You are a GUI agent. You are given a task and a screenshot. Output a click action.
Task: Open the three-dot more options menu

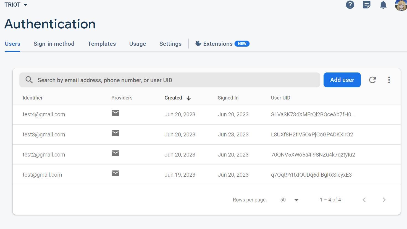click(389, 80)
